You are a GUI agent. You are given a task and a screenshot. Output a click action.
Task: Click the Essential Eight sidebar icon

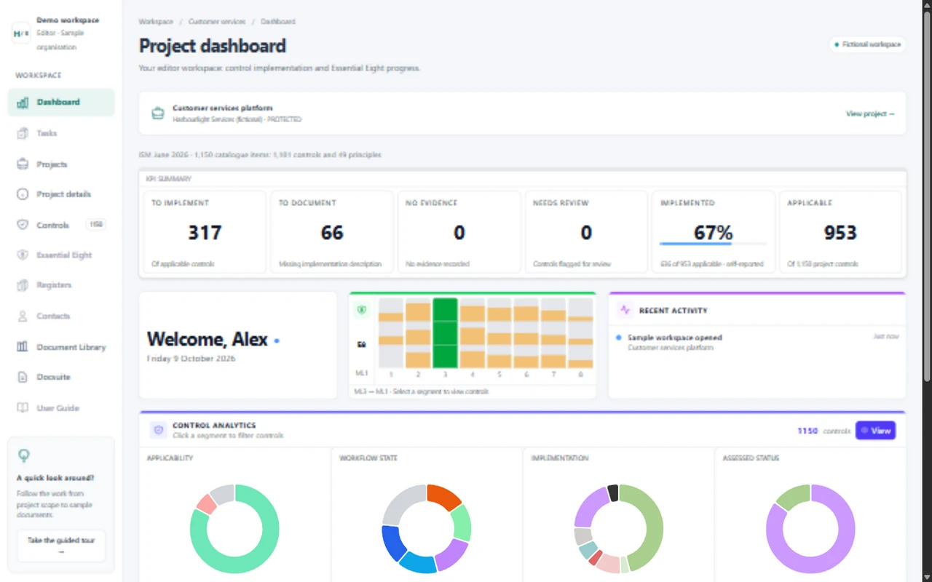click(x=23, y=255)
